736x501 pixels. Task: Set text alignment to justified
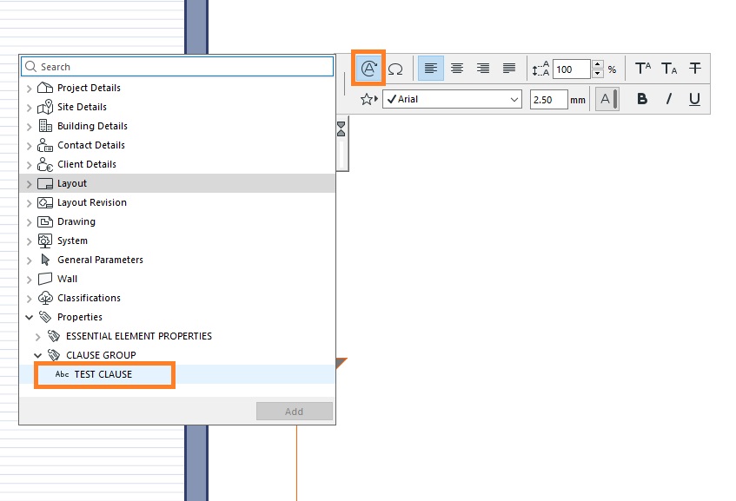pos(509,69)
